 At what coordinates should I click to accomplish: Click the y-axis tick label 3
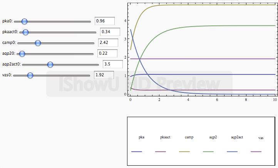point(126,39)
